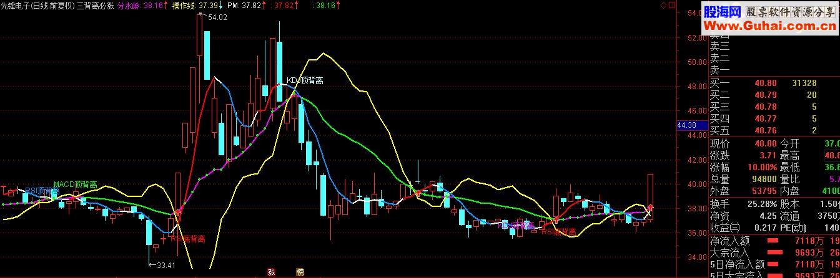The width and height of the screenshot is (840, 278).
Task: Click the 36.00 price axis label
Action: click(698, 232)
